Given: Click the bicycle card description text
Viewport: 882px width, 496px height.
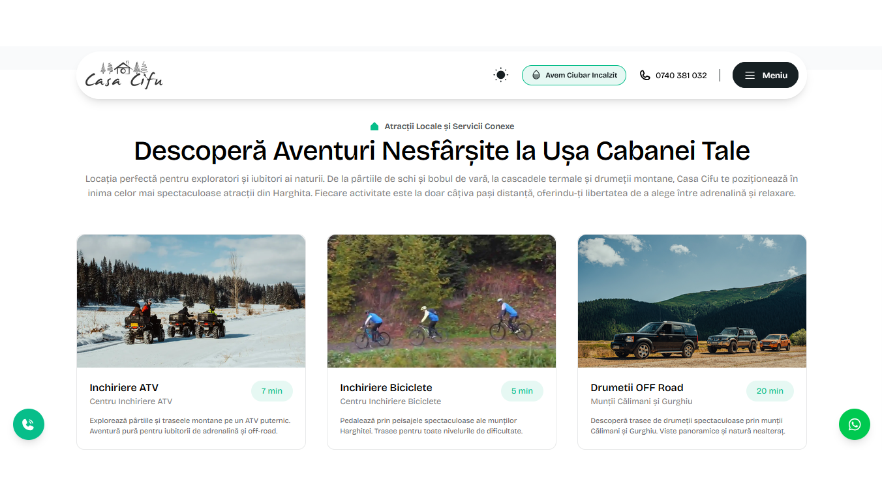Looking at the screenshot, I should pyautogui.click(x=431, y=426).
